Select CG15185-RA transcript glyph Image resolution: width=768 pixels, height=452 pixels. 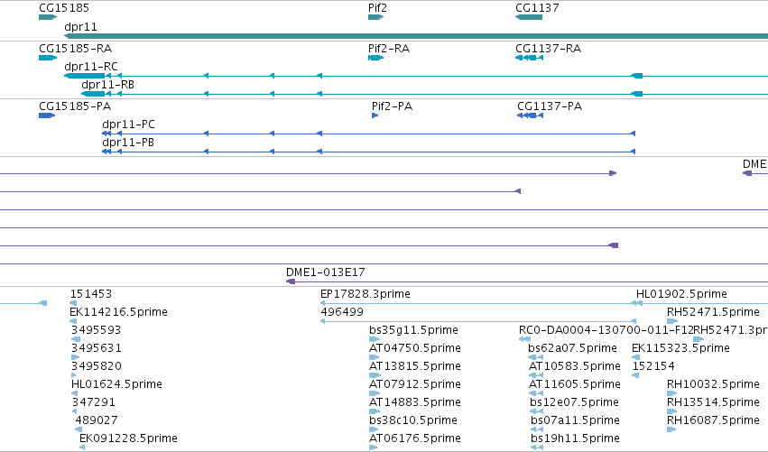[48, 58]
